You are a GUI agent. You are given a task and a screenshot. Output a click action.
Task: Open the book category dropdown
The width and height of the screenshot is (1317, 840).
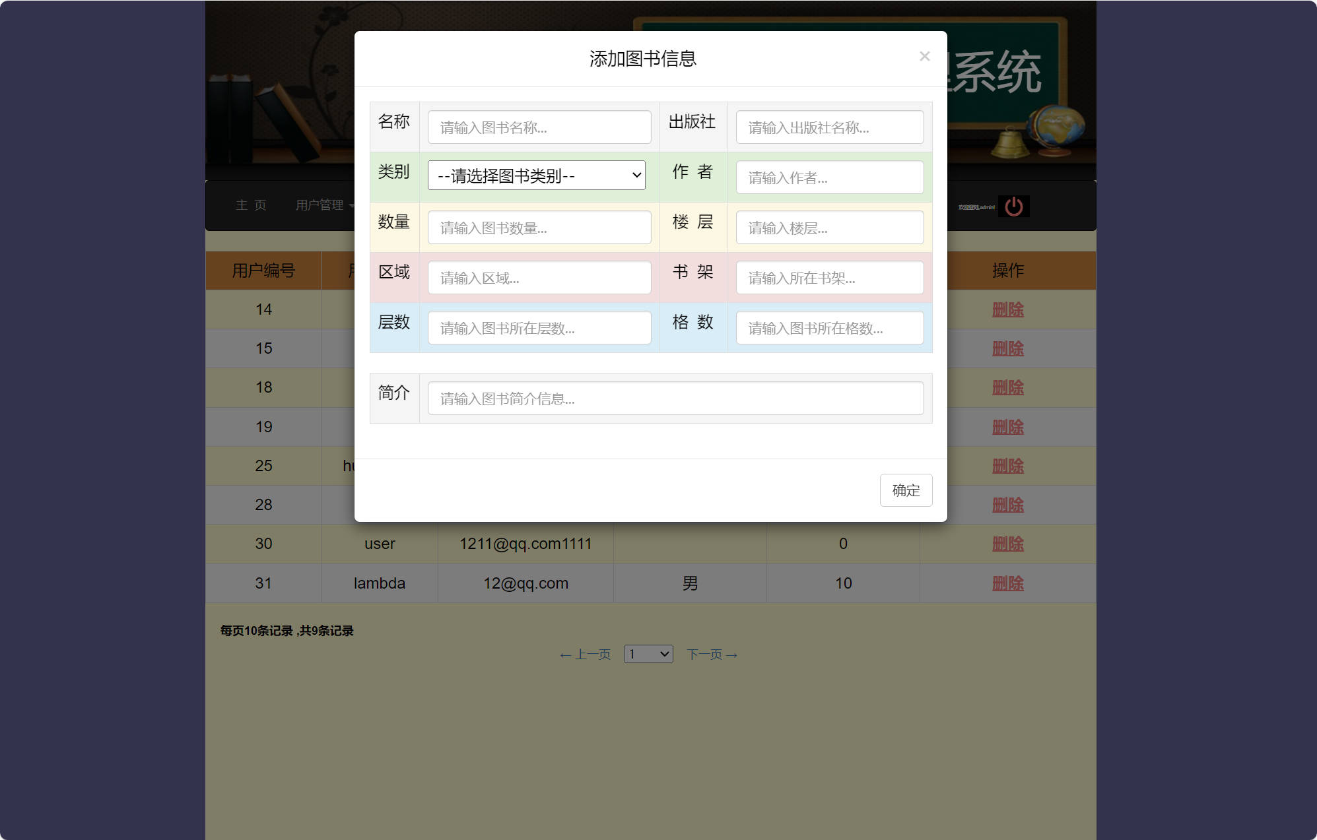(536, 176)
